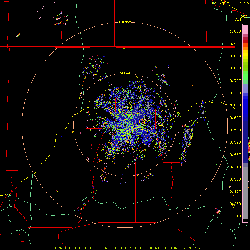The height and width of the screenshot is (250, 250).
Task: Select the 0.360 scale value
Action: tap(235, 179)
